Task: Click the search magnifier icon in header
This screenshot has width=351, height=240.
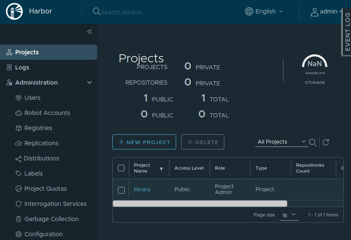Action: [x=96, y=11]
